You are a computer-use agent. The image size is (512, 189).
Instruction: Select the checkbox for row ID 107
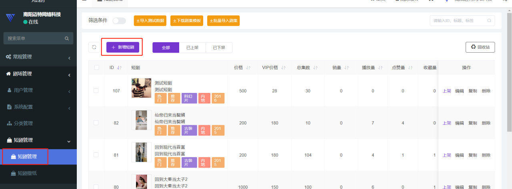(96, 91)
